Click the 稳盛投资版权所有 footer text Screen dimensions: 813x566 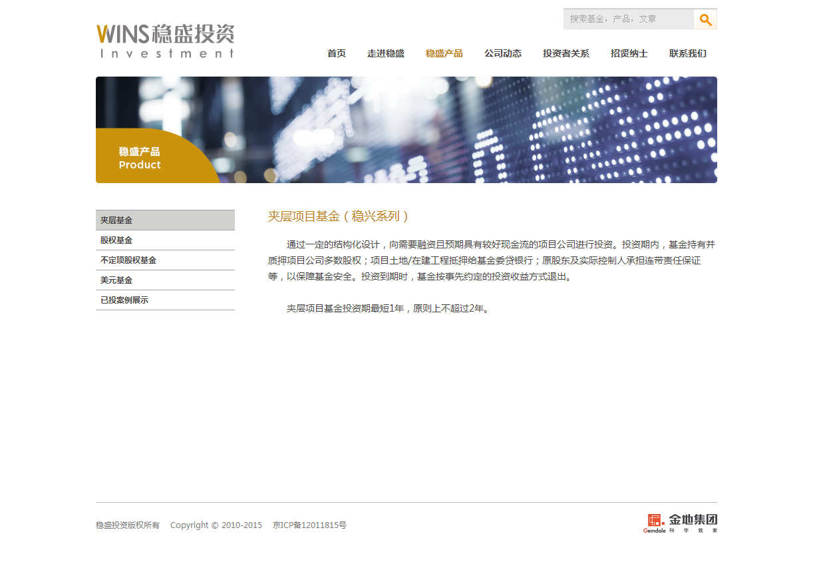coord(128,525)
